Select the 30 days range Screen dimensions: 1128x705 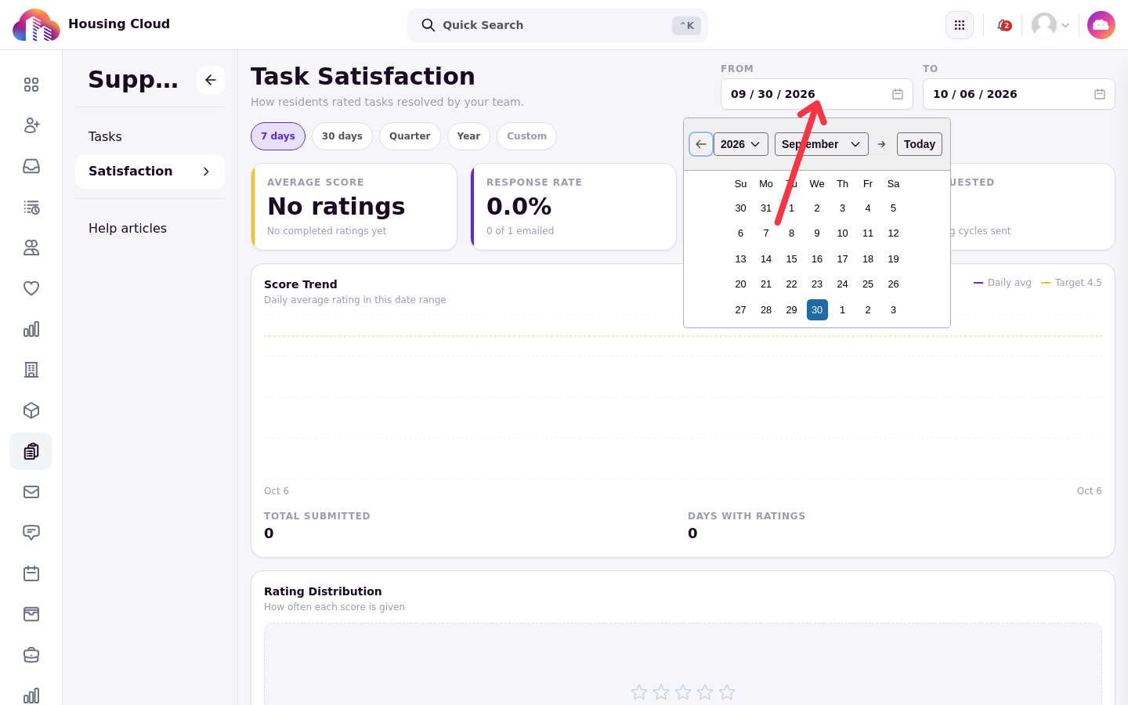point(342,136)
